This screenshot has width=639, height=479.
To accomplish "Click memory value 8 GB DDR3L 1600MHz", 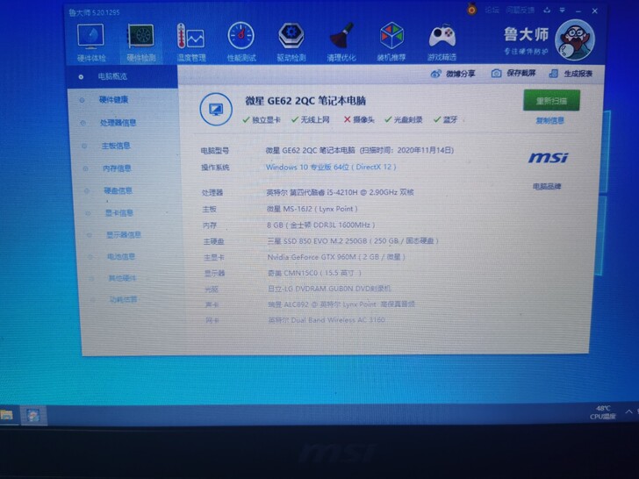I will coord(320,225).
